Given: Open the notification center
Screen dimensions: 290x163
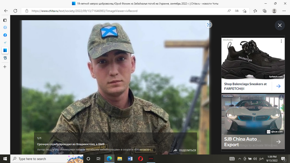Looking at the screenshot, I should [283, 159].
